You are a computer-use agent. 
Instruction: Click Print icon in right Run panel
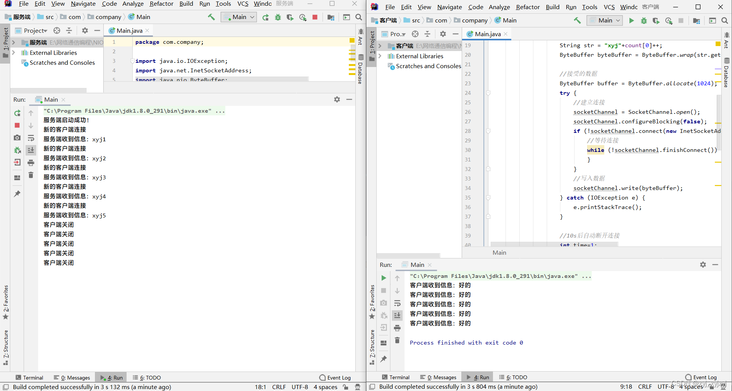(x=397, y=327)
